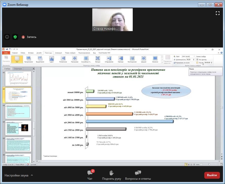Select the 'Нет' no-transition option
This screenshot has height=184, width=225.
click(17, 59)
